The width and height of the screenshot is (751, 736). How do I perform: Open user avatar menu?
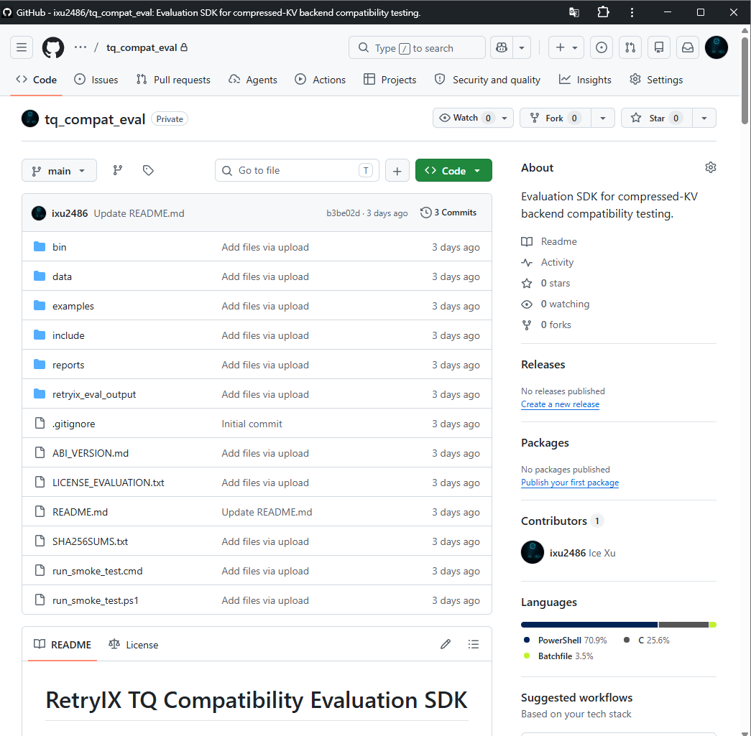click(x=717, y=47)
